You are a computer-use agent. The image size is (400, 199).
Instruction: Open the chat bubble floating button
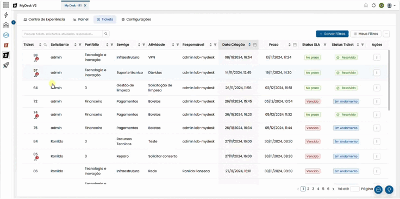pos(379,190)
